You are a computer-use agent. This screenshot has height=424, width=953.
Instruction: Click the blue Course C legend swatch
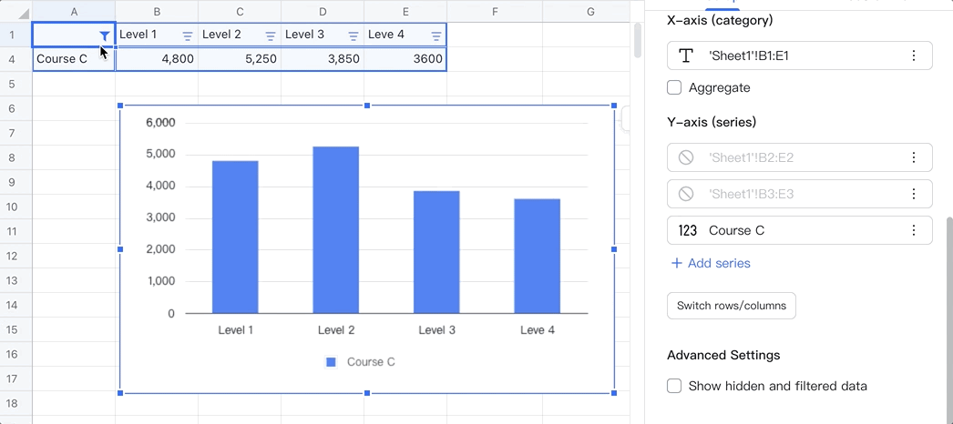point(332,362)
